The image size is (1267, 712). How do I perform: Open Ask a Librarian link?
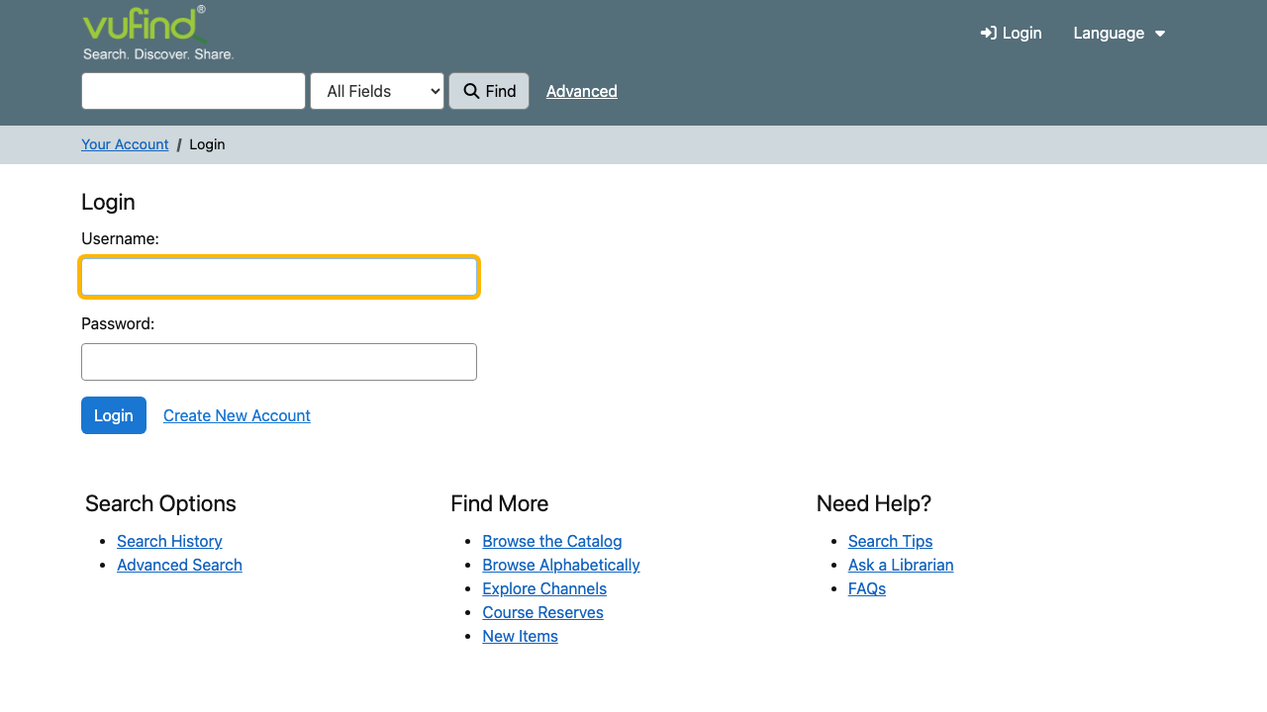click(x=901, y=565)
